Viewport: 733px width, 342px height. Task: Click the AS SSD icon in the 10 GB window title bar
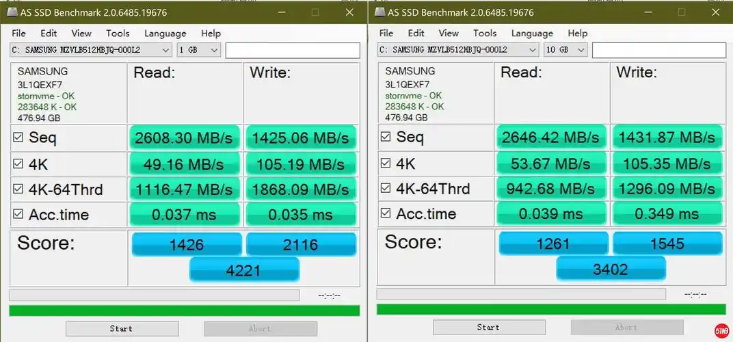378,12
